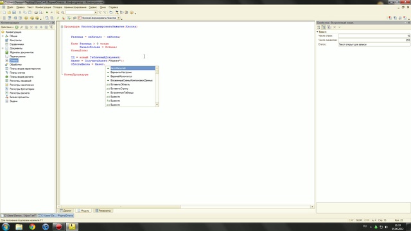Undo with the green arrow icon

coord(47,12)
